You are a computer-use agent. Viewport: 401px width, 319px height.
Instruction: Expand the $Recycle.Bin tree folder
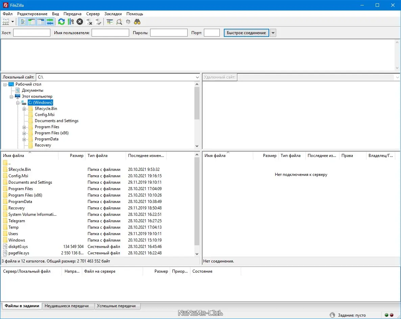coord(24,109)
